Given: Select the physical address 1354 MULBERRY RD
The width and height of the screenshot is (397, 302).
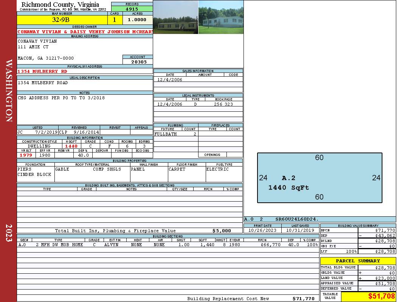Looking at the screenshot, I should point(42,71).
